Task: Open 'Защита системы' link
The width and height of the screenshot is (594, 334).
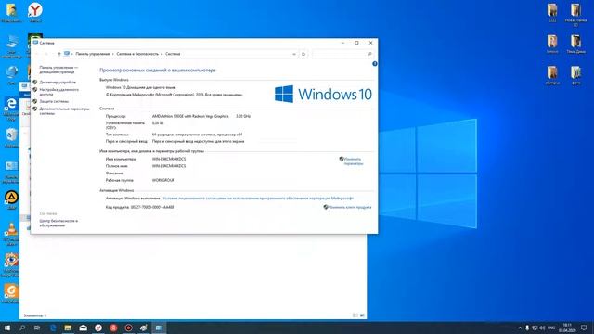Action: click(x=54, y=101)
